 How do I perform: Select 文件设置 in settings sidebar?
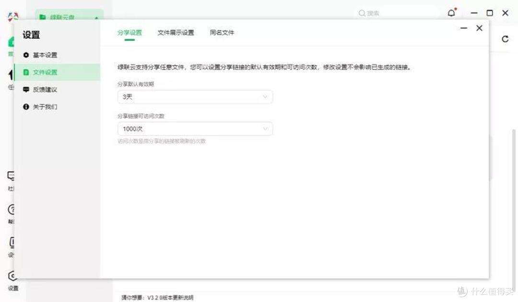pyautogui.click(x=57, y=72)
